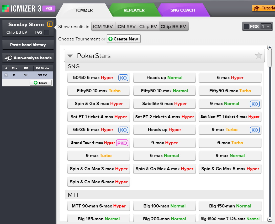Click the scrollbar up arrow
The image size is (275, 224).
(269, 47)
